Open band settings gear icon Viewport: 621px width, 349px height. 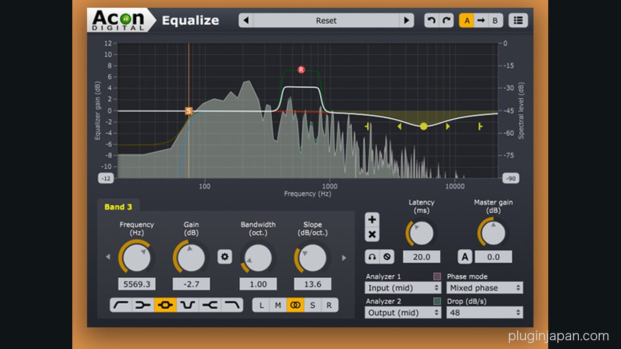[x=225, y=257]
